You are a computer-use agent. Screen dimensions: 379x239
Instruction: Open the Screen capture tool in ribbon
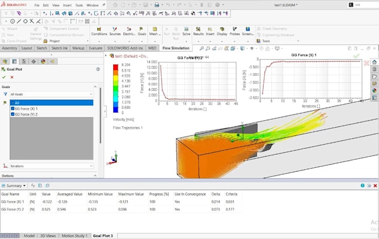248,31
